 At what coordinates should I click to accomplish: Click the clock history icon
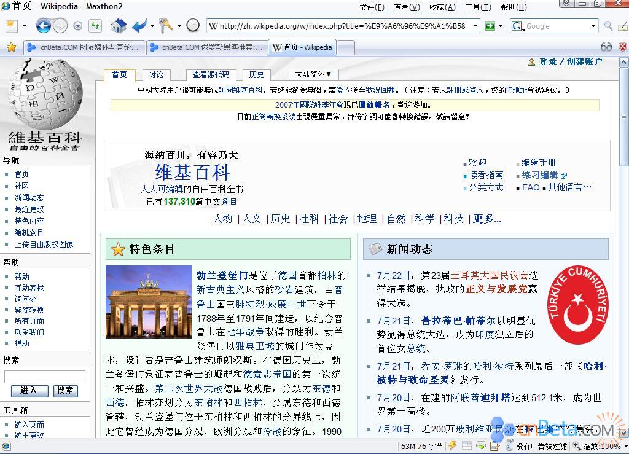[193, 26]
